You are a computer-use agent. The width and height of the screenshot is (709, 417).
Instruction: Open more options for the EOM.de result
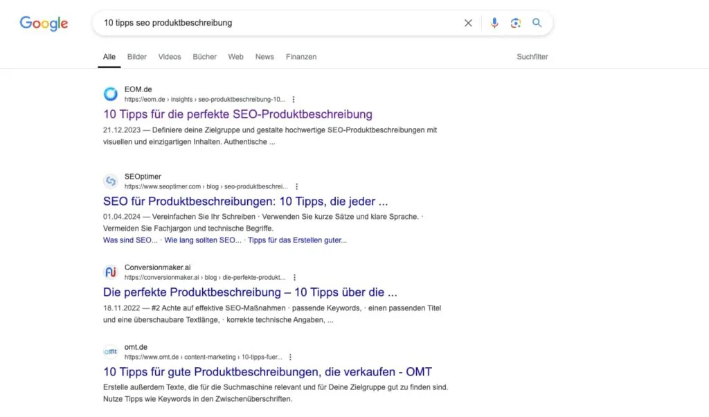(x=294, y=100)
